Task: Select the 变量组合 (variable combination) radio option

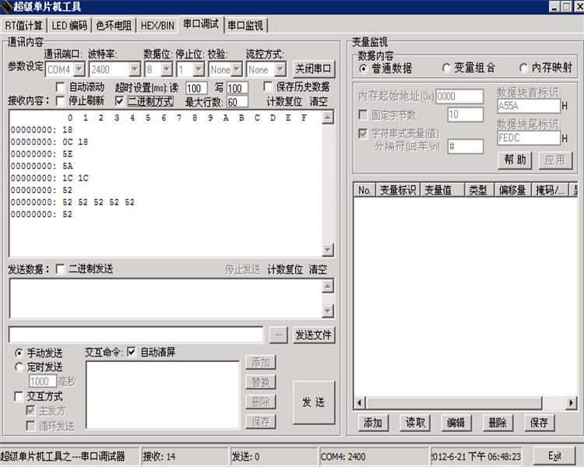Action: click(x=447, y=68)
